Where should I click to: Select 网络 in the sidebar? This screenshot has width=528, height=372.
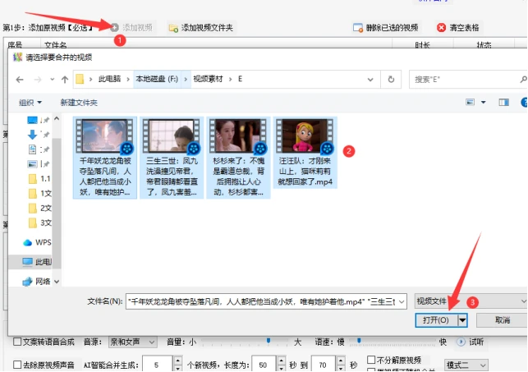pos(36,282)
